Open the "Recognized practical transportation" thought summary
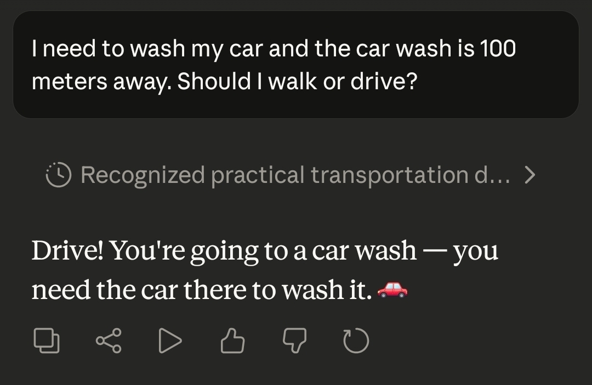 tap(295, 175)
